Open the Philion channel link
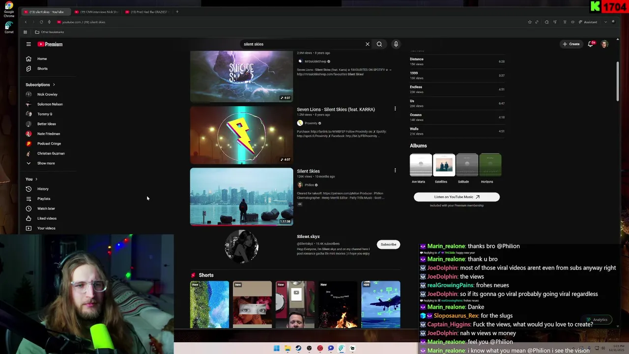Image resolution: width=629 pixels, height=354 pixels. (309, 185)
